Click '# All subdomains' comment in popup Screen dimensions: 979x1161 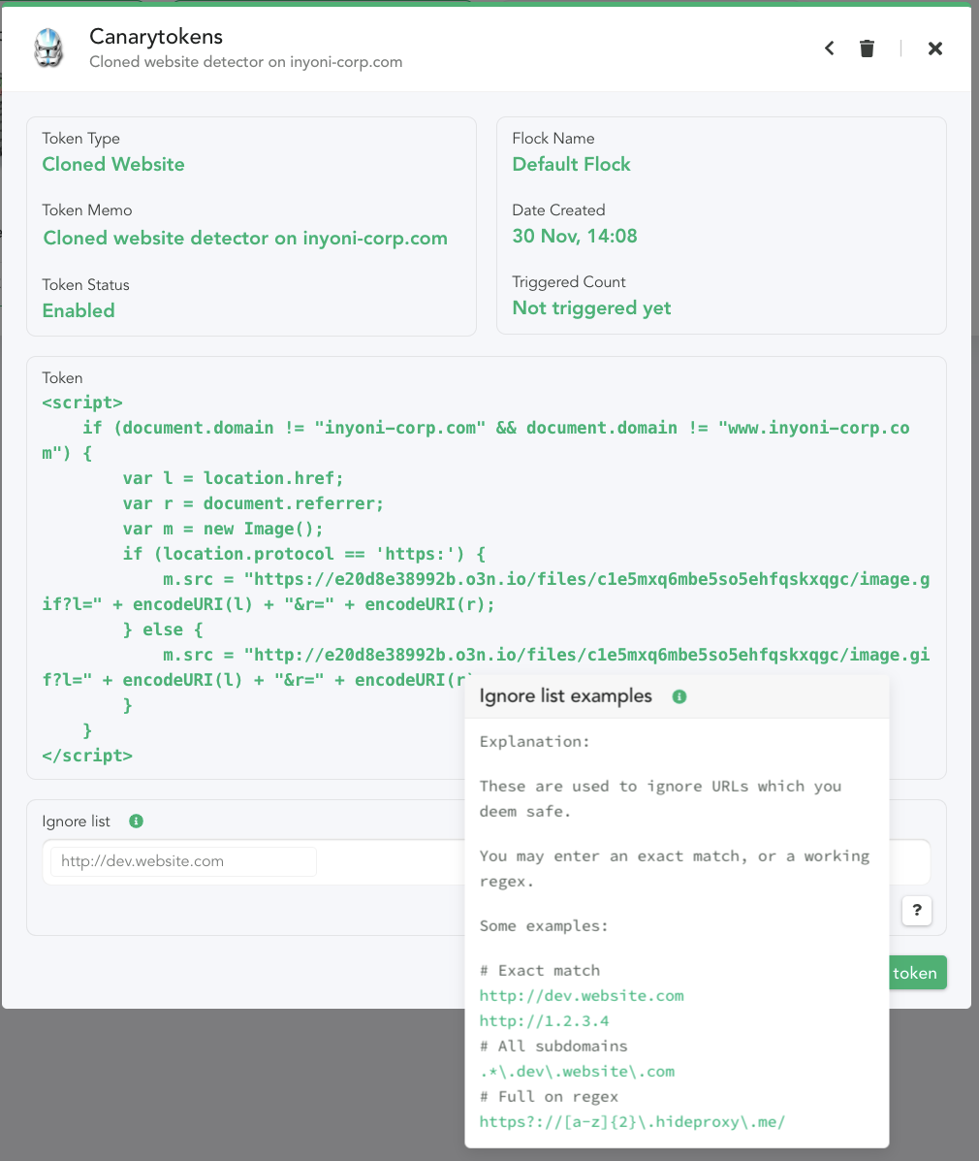coord(553,1047)
